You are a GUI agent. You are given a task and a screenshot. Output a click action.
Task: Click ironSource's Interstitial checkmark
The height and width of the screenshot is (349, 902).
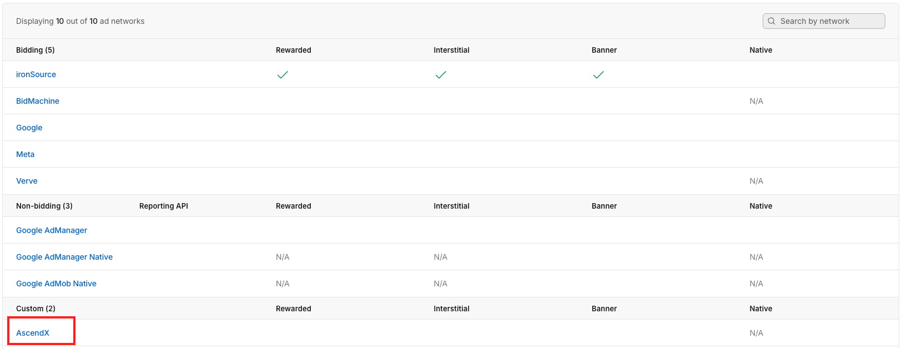pyautogui.click(x=441, y=74)
